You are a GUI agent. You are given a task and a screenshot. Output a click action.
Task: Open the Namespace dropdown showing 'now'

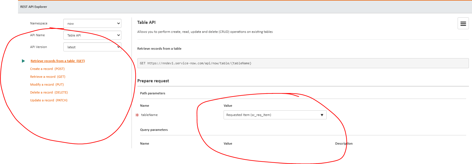(92, 23)
